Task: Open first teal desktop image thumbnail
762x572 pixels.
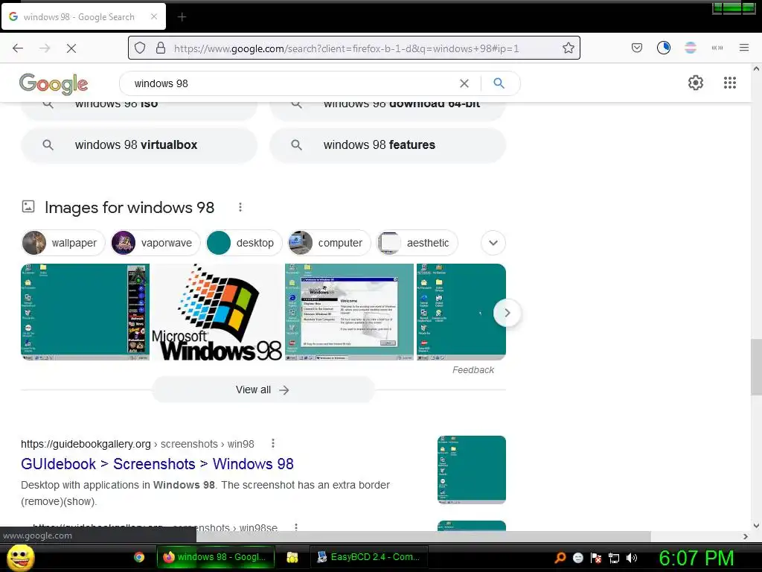Action: click(85, 312)
